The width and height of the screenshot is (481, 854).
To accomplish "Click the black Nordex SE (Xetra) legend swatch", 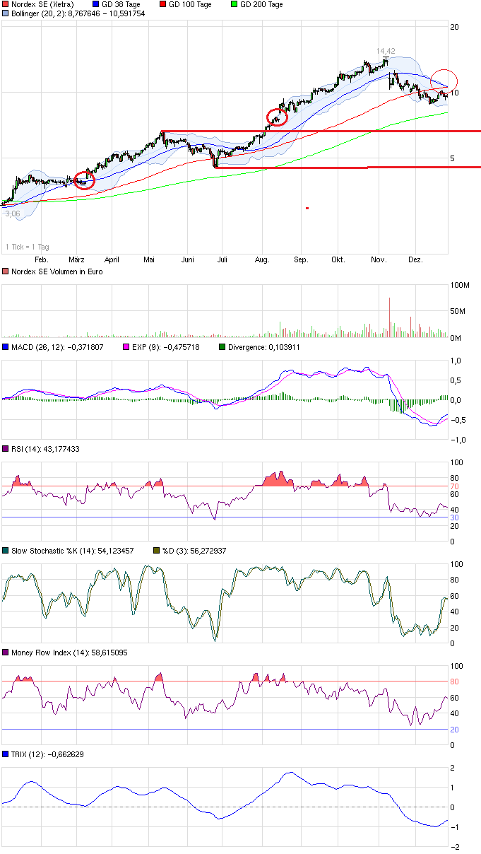I will [x=6, y=4].
